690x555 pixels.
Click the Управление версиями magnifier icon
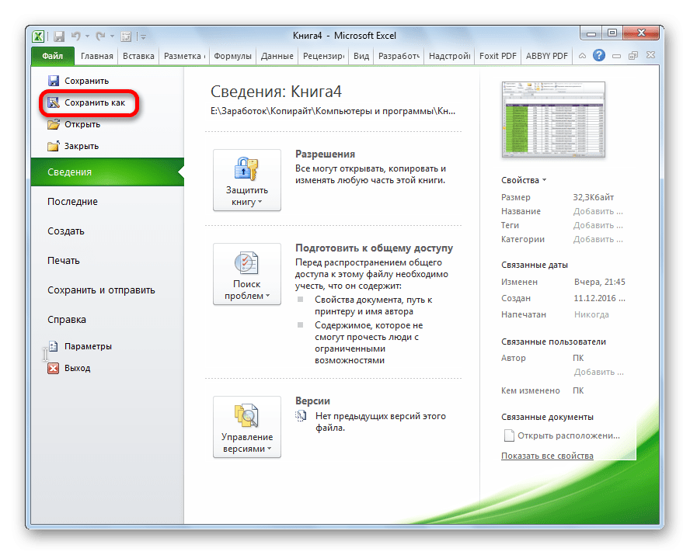point(246,415)
